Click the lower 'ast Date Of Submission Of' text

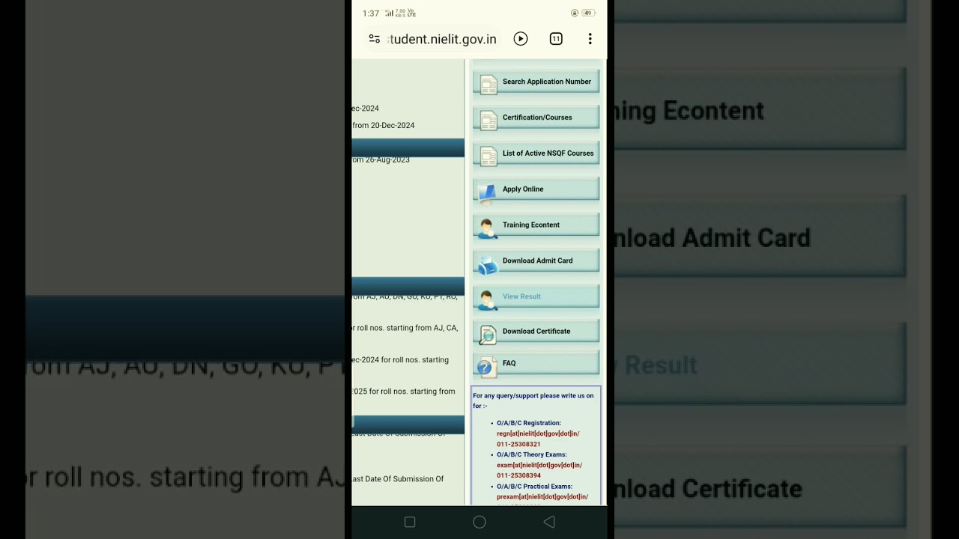click(398, 479)
